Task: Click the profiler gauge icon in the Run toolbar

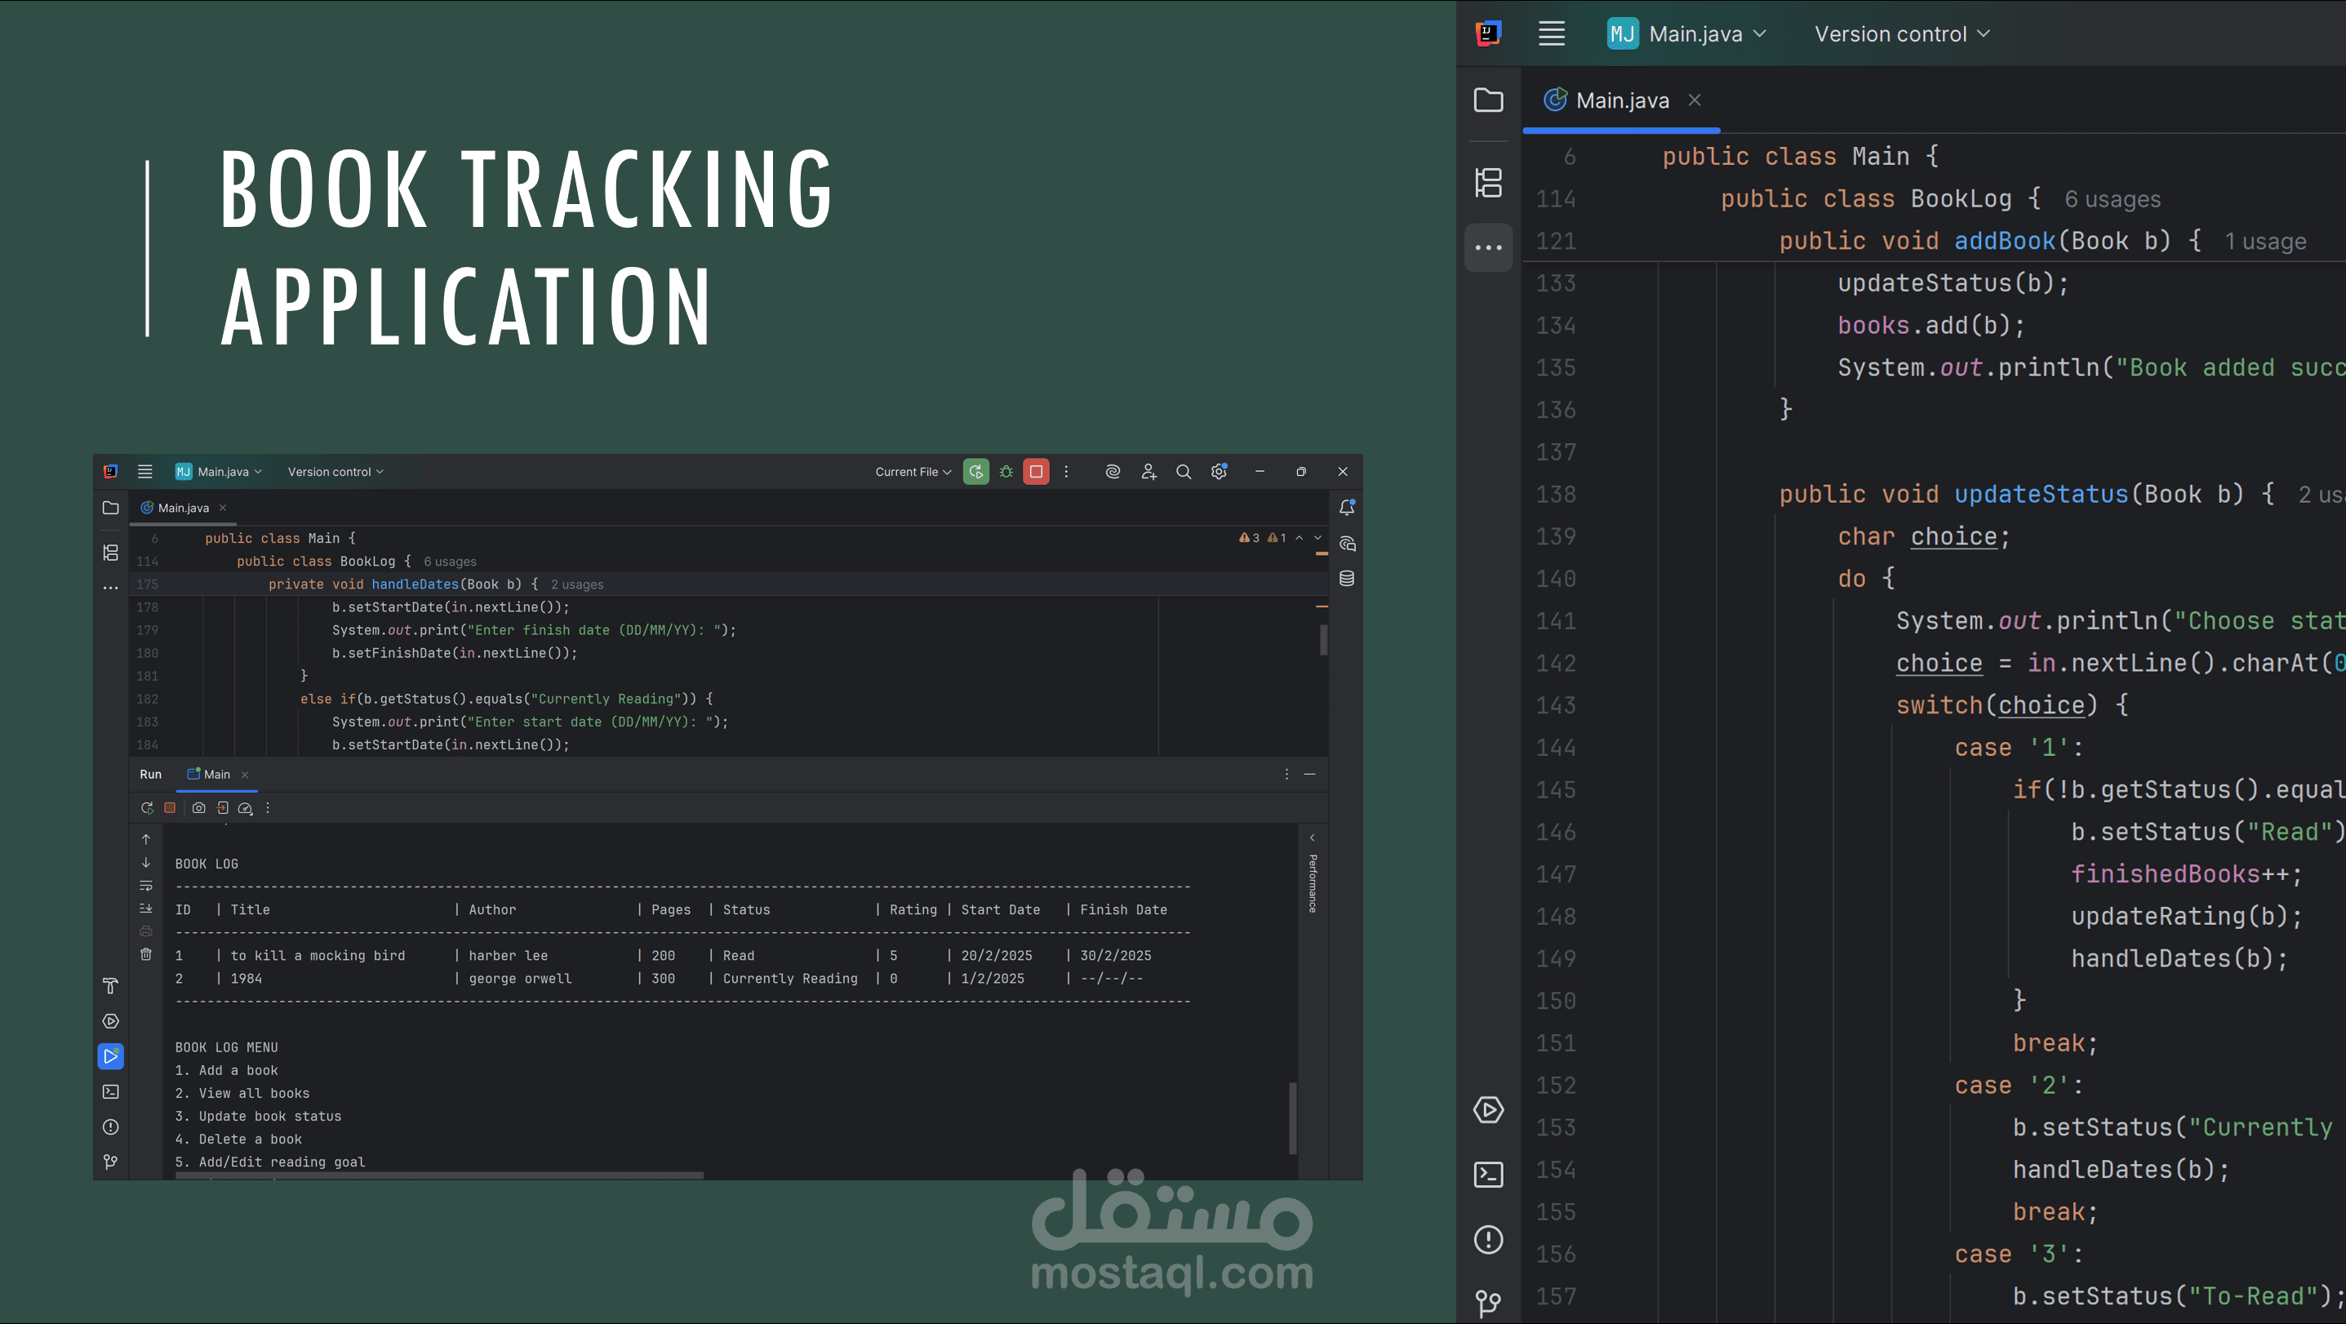Action: [245, 807]
